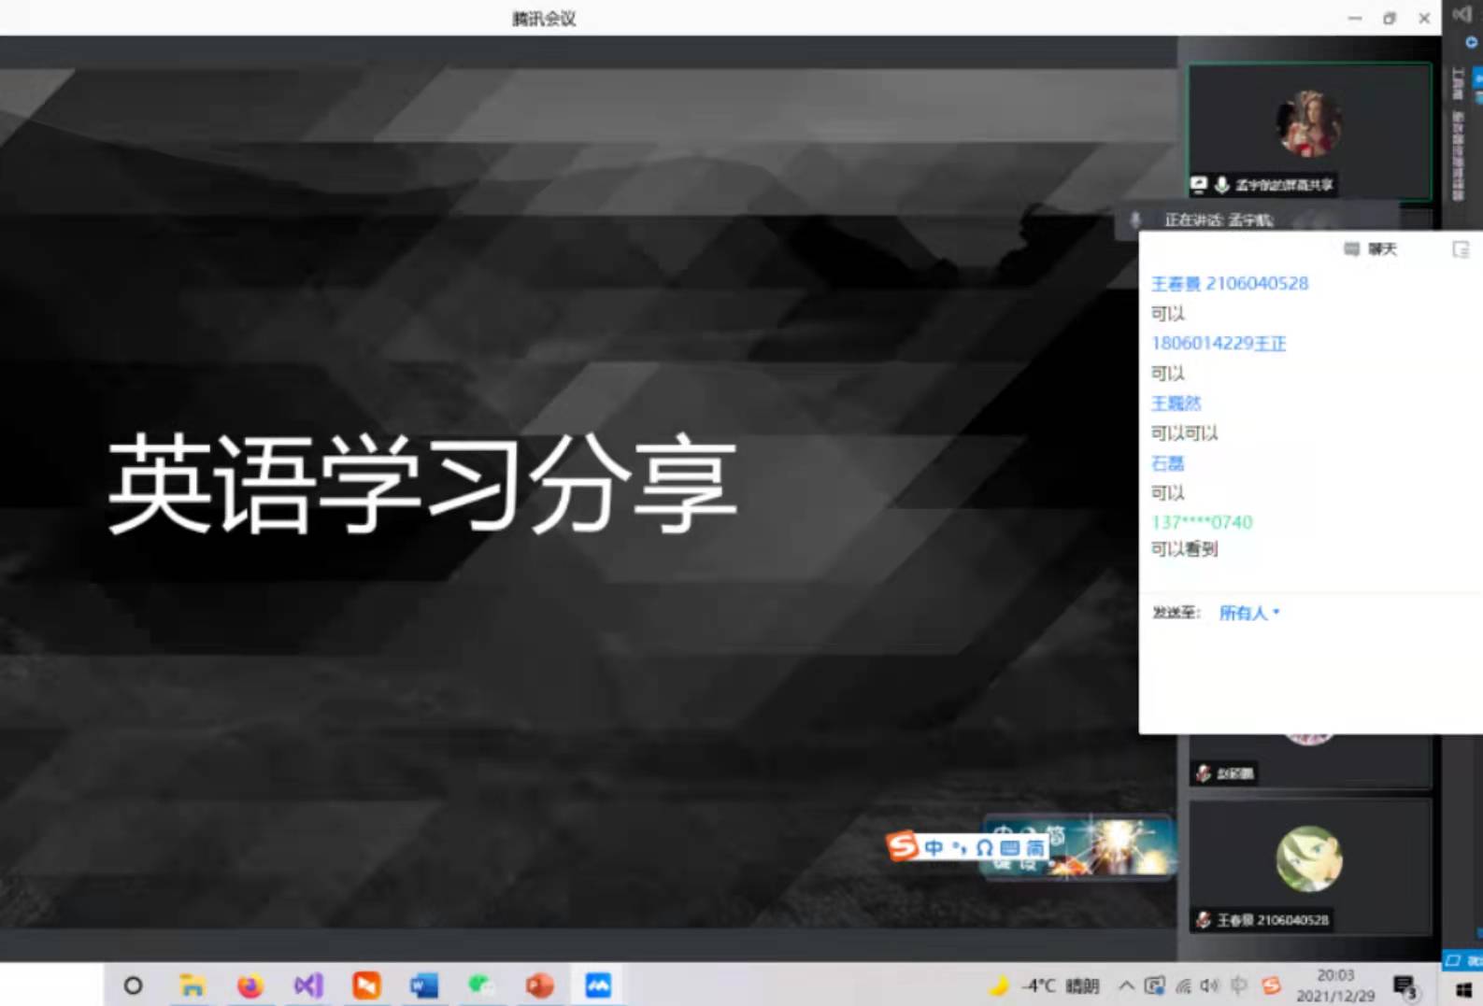Click the screen-share icon on presenter tile
1483x1006 pixels.
coord(1199,185)
